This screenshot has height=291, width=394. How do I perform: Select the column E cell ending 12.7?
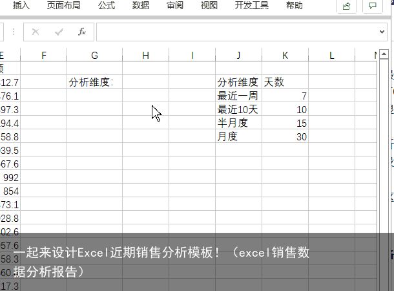tap(10, 82)
